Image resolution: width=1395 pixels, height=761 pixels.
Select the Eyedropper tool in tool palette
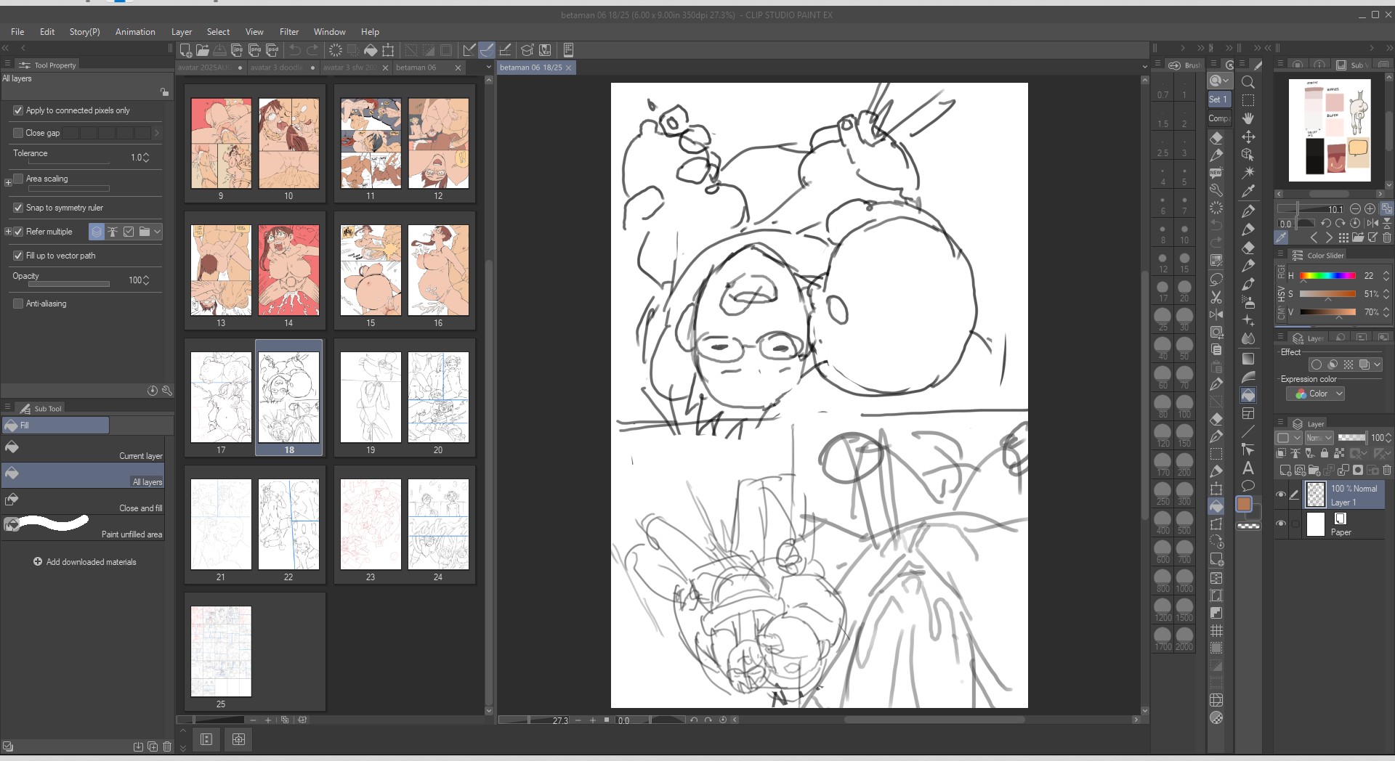1248,191
